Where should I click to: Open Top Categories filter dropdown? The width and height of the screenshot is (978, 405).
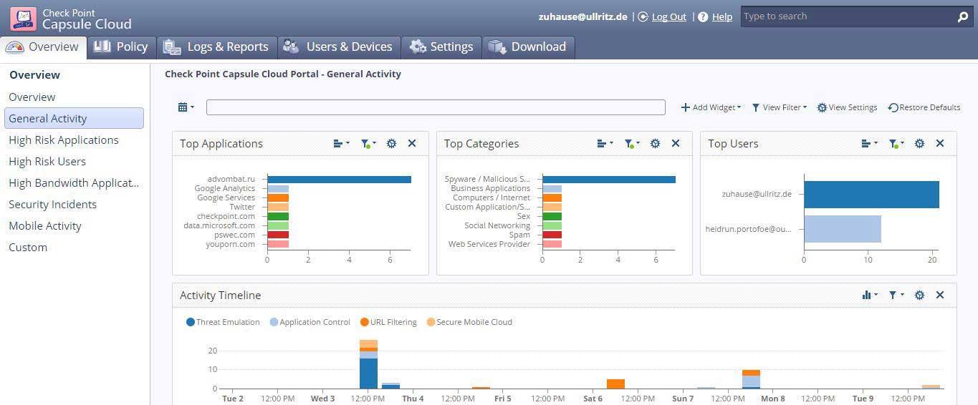(633, 144)
